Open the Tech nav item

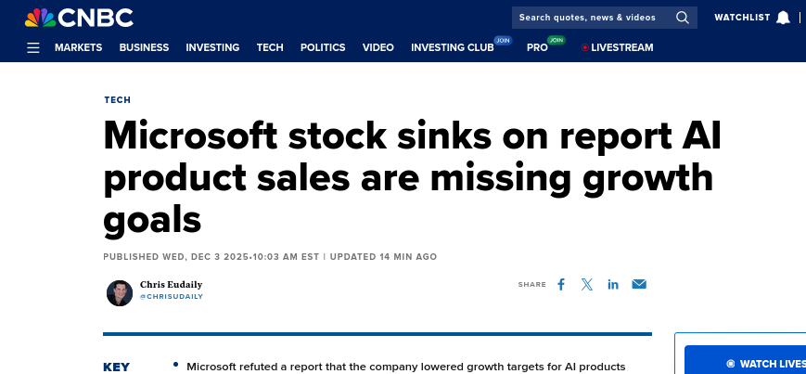[270, 47]
